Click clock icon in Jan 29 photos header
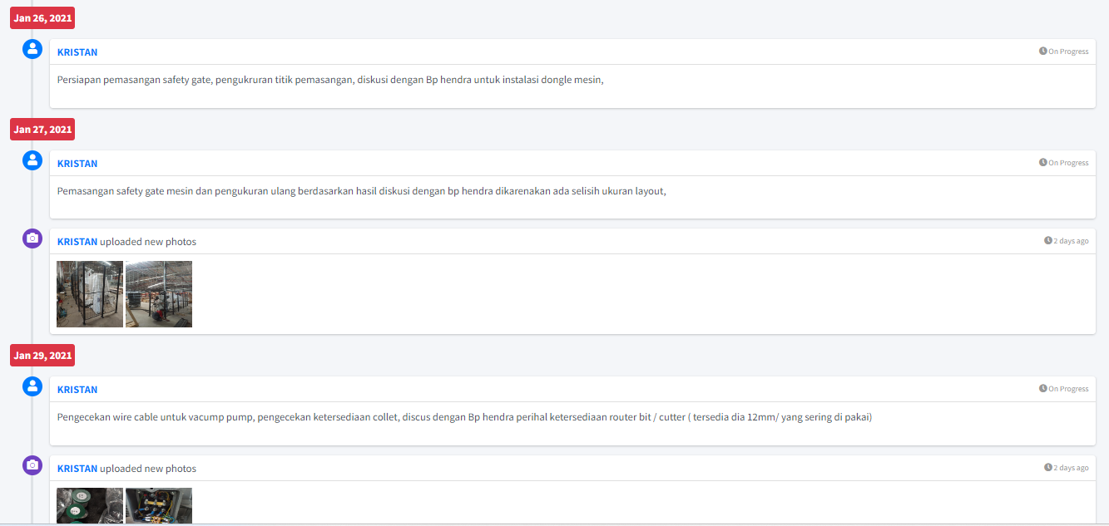The height and width of the screenshot is (526, 1109). click(x=1048, y=468)
